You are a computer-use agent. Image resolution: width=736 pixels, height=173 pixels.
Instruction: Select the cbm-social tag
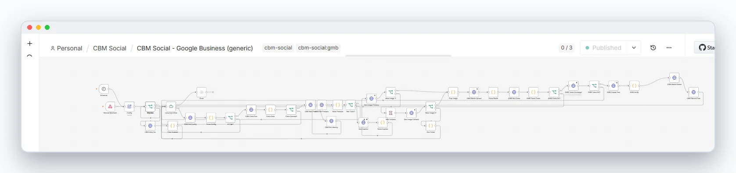coord(278,48)
